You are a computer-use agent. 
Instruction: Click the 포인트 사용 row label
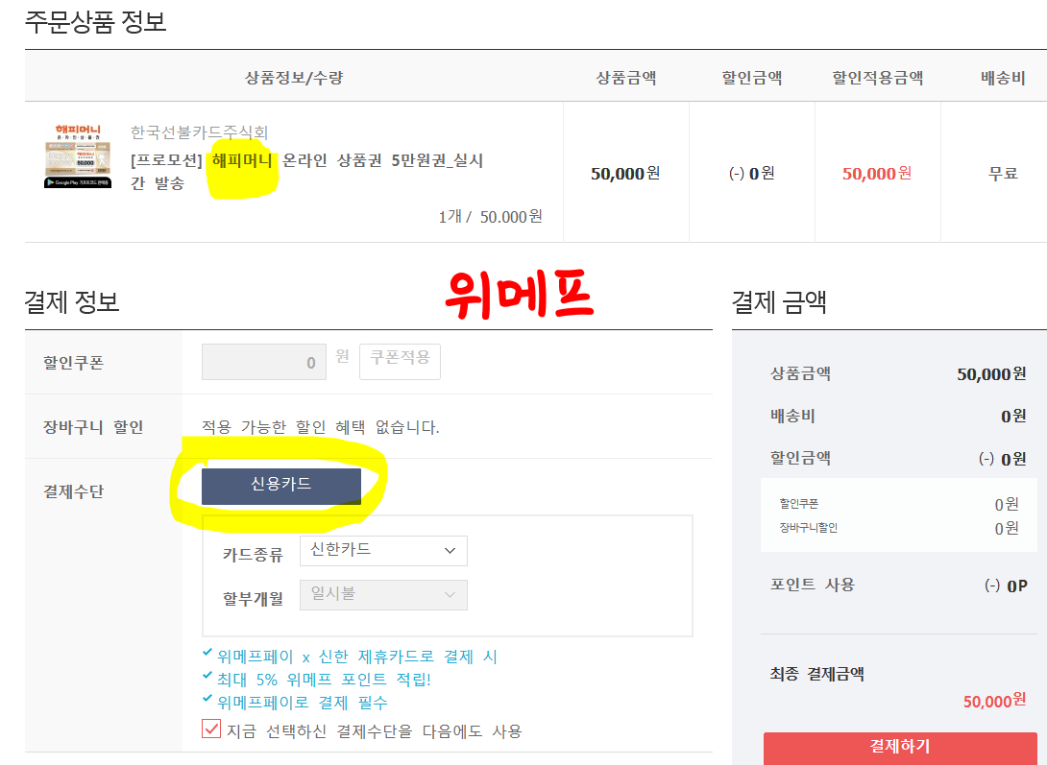click(x=812, y=585)
